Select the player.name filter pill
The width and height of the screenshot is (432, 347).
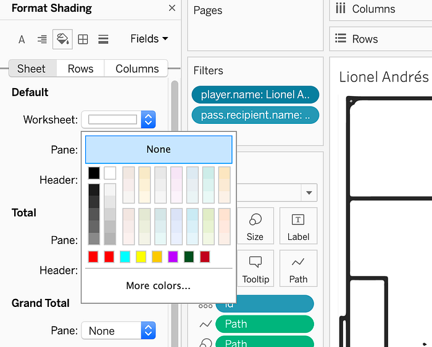(x=255, y=95)
